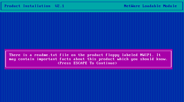184x102 pixels.
Task: Click the word floppy in the message
Action: tap(112, 55)
